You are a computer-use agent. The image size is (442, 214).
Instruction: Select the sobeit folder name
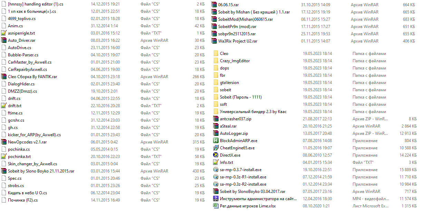point(225,90)
